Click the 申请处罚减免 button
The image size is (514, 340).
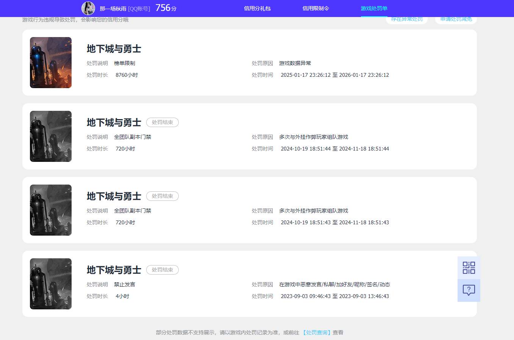pos(456,20)
